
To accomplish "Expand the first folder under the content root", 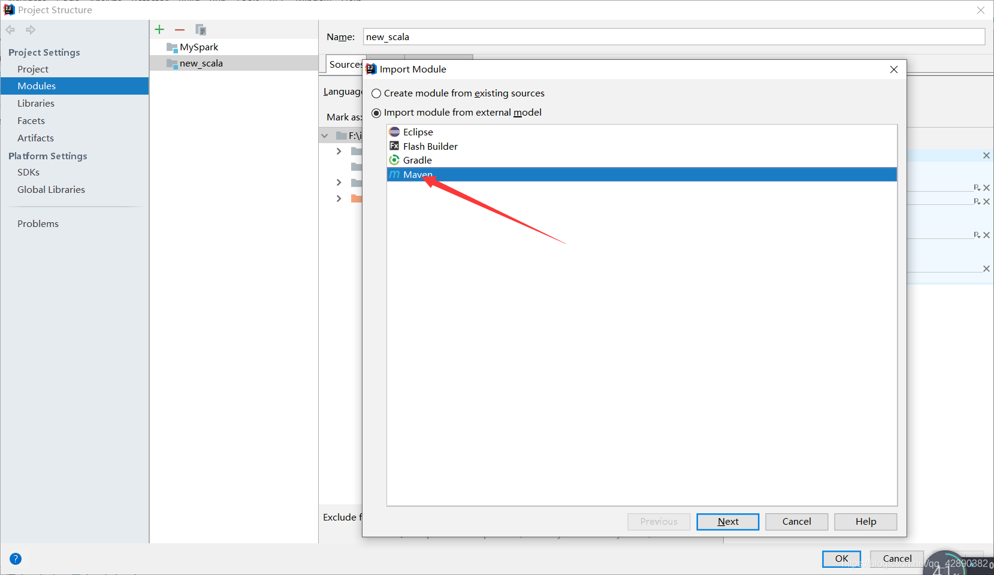I will coord(339,151).
